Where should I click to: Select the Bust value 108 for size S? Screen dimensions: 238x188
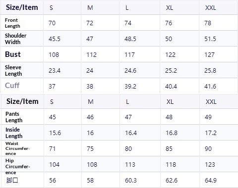pyautogui.click(x=54, y=55)
